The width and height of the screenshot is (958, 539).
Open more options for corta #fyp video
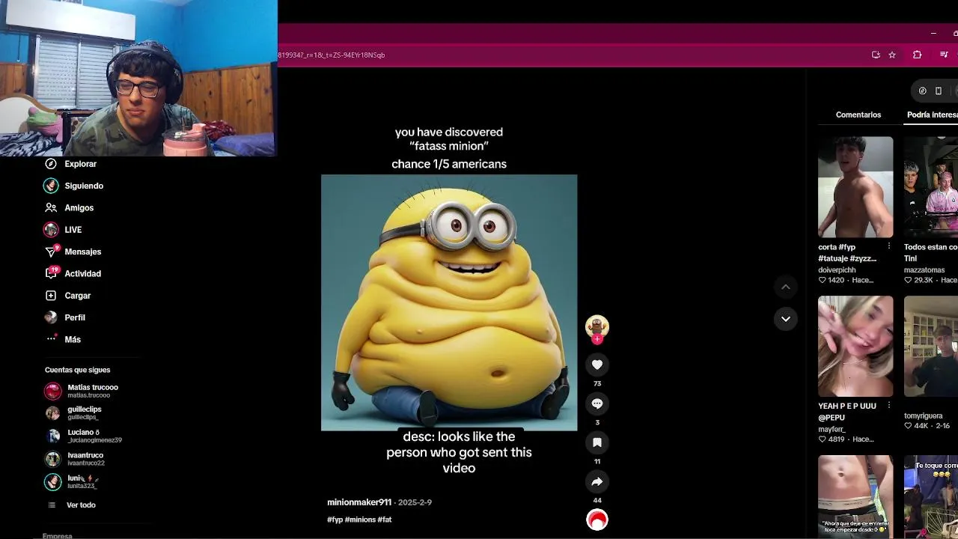[x=888, y=246]
